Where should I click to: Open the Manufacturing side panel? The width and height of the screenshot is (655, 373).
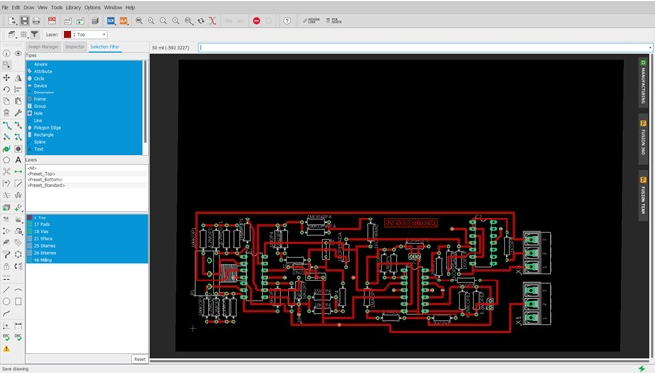(x=643, y=82)
